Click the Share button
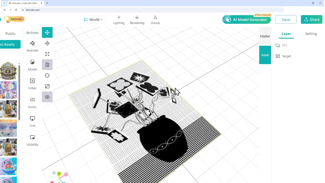This screenshot has height=183, width=325. (311, 19)
